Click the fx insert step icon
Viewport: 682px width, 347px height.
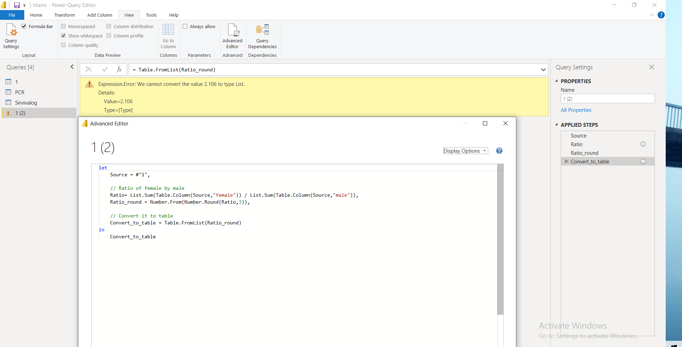[x=119, y=69]
